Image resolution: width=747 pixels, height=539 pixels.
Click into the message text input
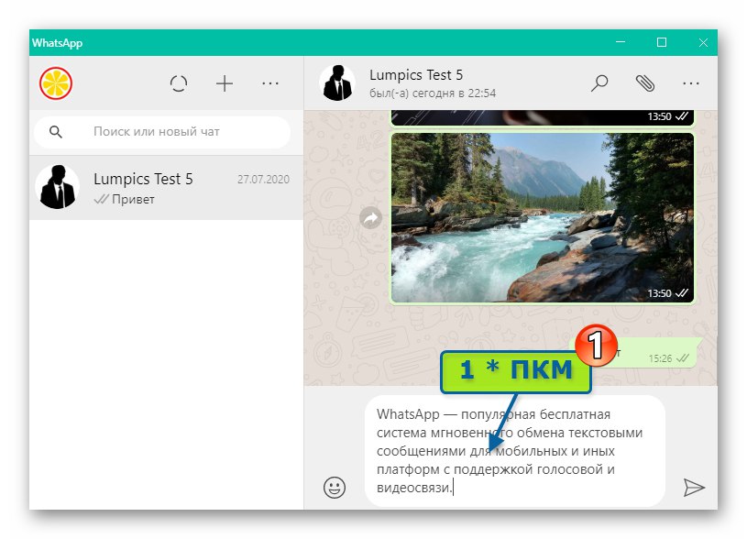(514, 451)
